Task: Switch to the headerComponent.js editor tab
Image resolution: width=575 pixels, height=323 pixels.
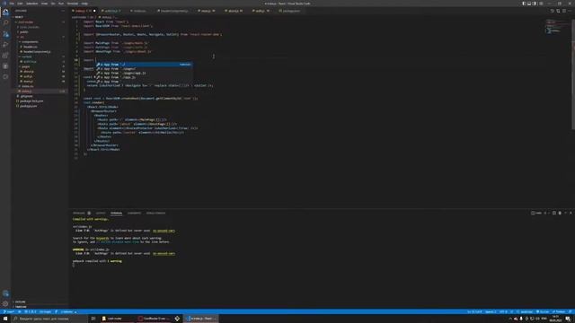Action: 174,11
